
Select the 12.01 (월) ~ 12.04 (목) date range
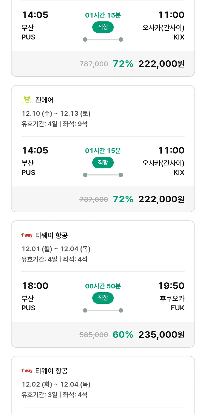56,249
